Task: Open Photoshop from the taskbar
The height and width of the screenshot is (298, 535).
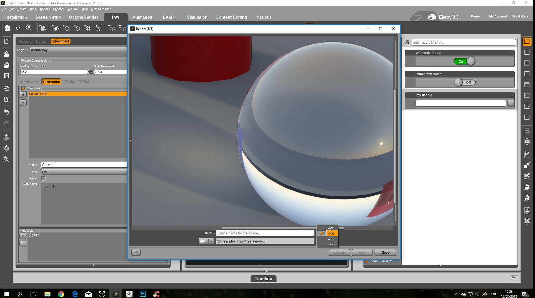Action: (143, 294)
